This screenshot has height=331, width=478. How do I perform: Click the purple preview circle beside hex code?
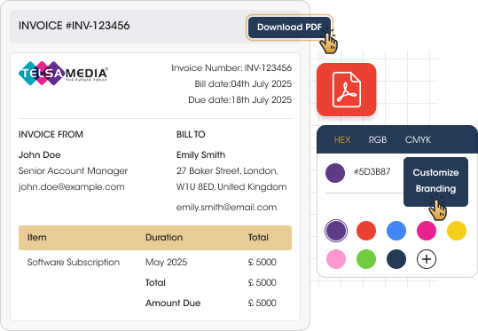(335, 173)
